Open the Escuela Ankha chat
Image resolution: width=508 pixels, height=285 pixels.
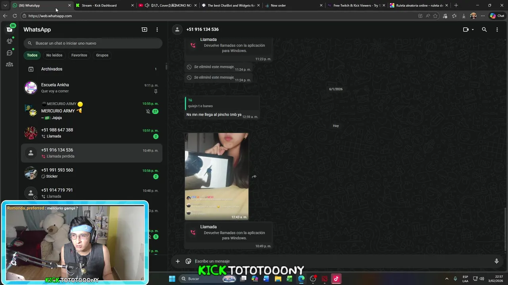tap(92, 88)
